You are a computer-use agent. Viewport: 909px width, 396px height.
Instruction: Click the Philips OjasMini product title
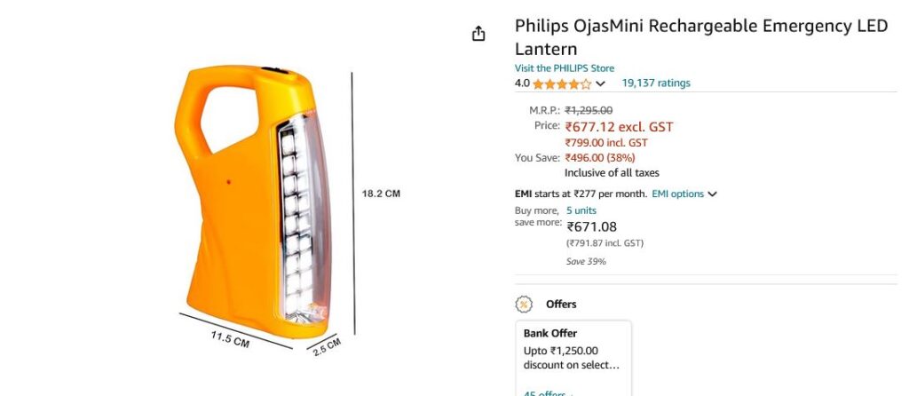point(700,36)
